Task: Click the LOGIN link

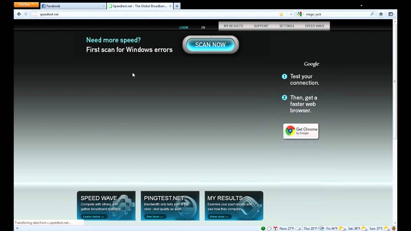Action: (x=184, y=28)
